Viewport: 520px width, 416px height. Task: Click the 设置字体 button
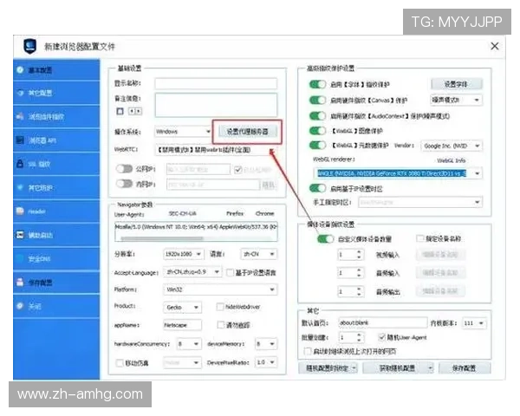pyautogui.click(x=457, y=84)
